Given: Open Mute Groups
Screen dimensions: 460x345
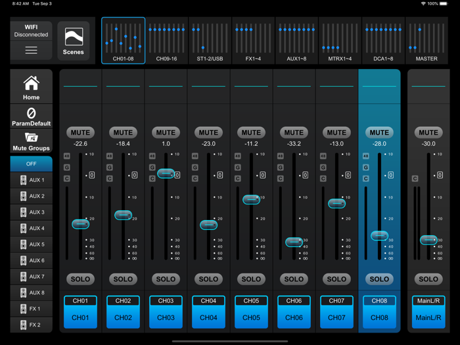Looking at the screenshot, I should [32, 141].
